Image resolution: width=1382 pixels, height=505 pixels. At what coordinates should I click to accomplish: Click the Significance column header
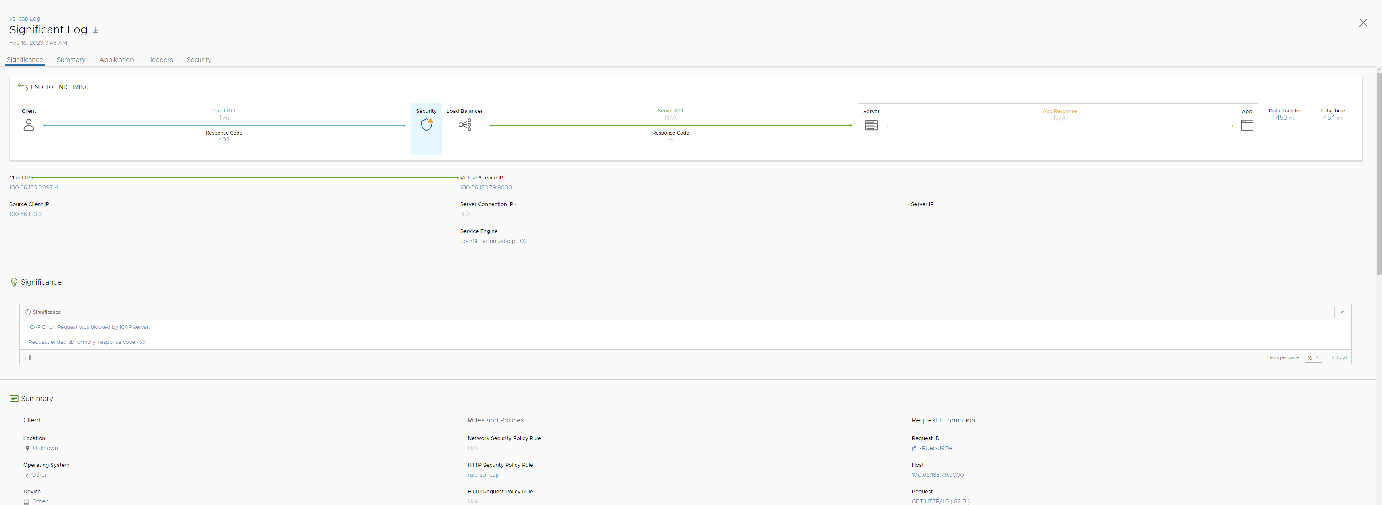[47, 312]
